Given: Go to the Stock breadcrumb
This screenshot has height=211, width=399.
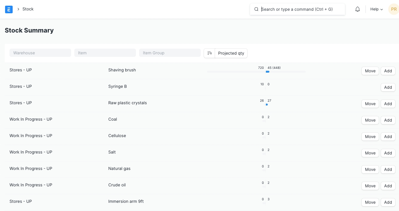Looking at the screenshot, I should point(28,9).
